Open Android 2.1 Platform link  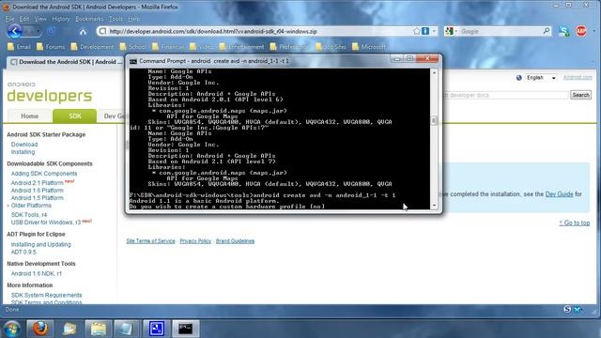pyautogui.click(x=37, y=183)
